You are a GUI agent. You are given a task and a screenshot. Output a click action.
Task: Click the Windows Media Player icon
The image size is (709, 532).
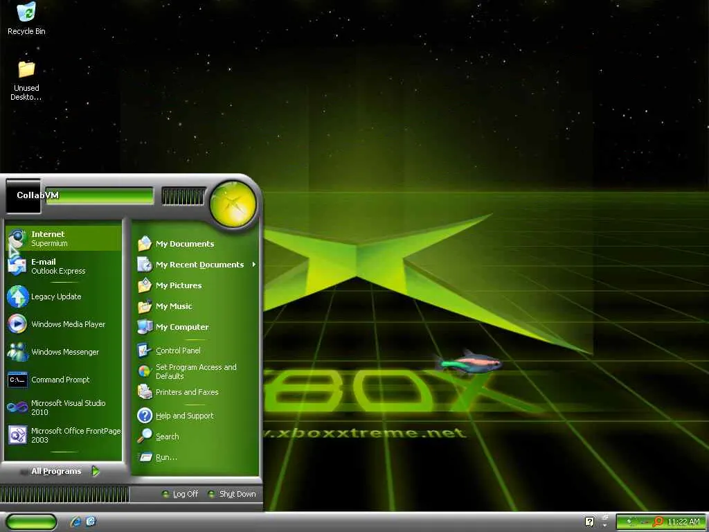[17, 324]
